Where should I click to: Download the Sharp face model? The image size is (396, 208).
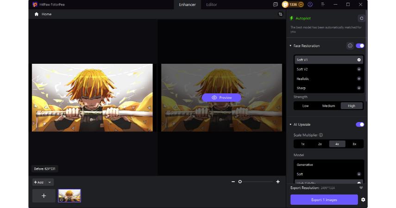(359, 88)
